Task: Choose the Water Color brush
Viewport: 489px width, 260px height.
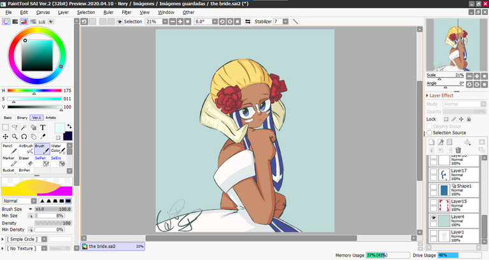Action: click(58, 149)
